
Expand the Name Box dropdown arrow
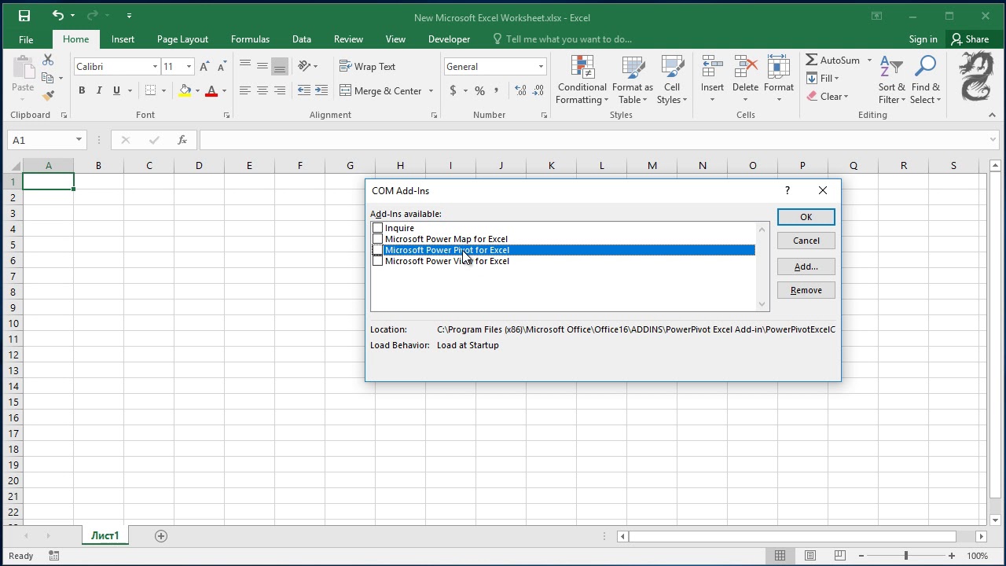click(x=79, y=140)
